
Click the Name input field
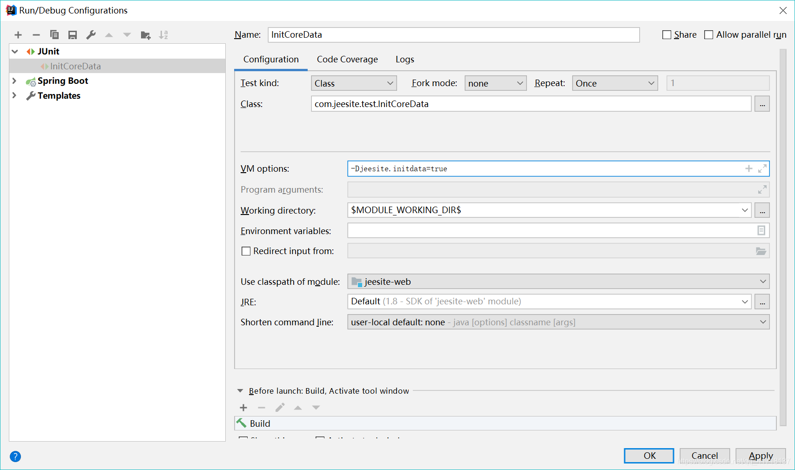(x=454, y=35)
